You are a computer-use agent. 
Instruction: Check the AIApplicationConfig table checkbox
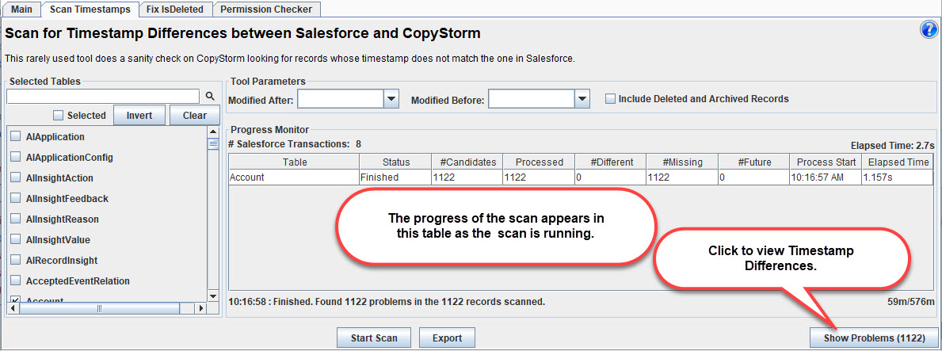click(17, 158)
